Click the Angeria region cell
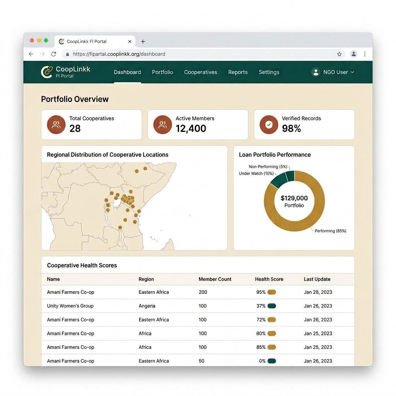Viewport: 396px width, 396px height. click(x=147, y=306)
